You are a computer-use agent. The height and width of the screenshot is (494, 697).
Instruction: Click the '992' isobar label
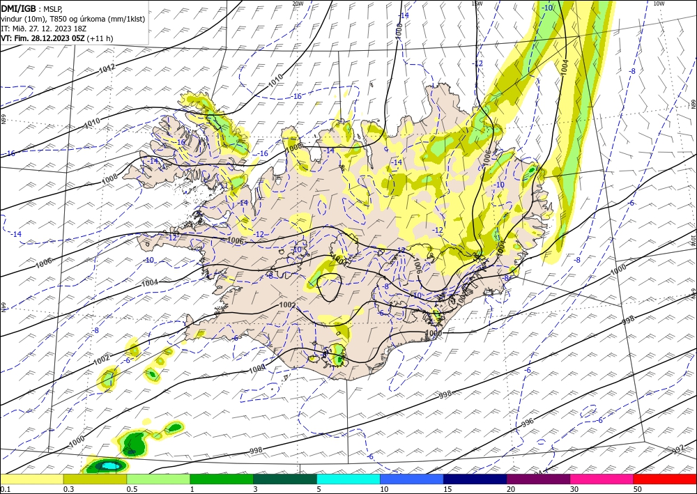[678, 450]
